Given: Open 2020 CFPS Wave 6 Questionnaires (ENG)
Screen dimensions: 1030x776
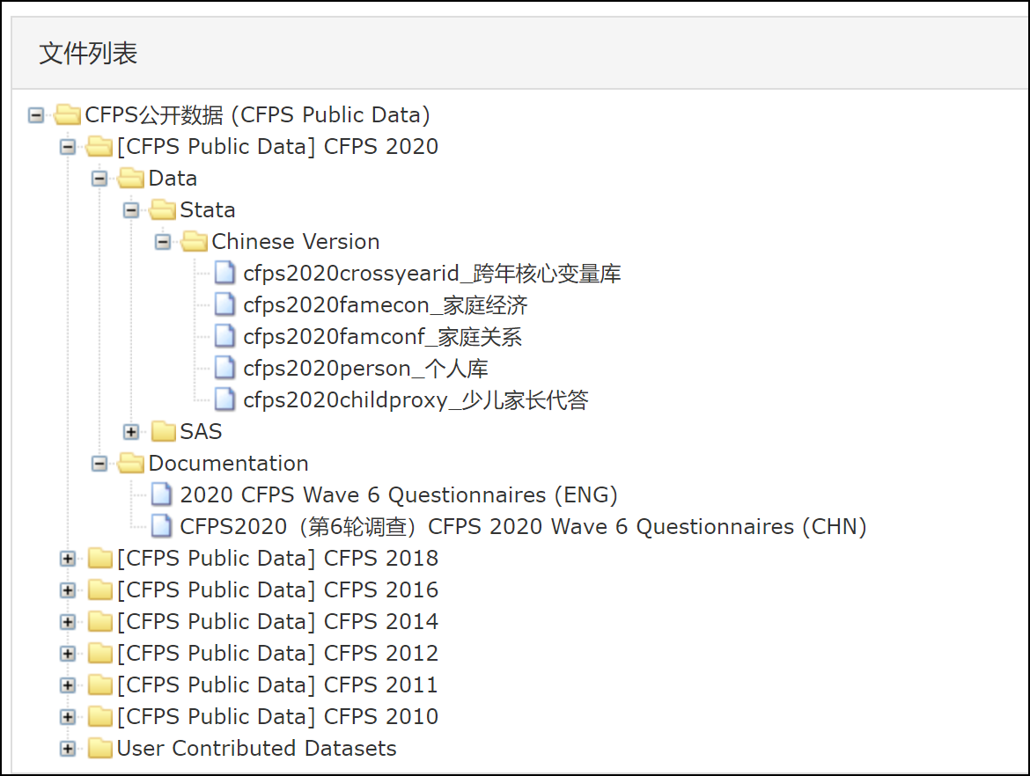Looking at the screenshot, I should pos(399,495).
